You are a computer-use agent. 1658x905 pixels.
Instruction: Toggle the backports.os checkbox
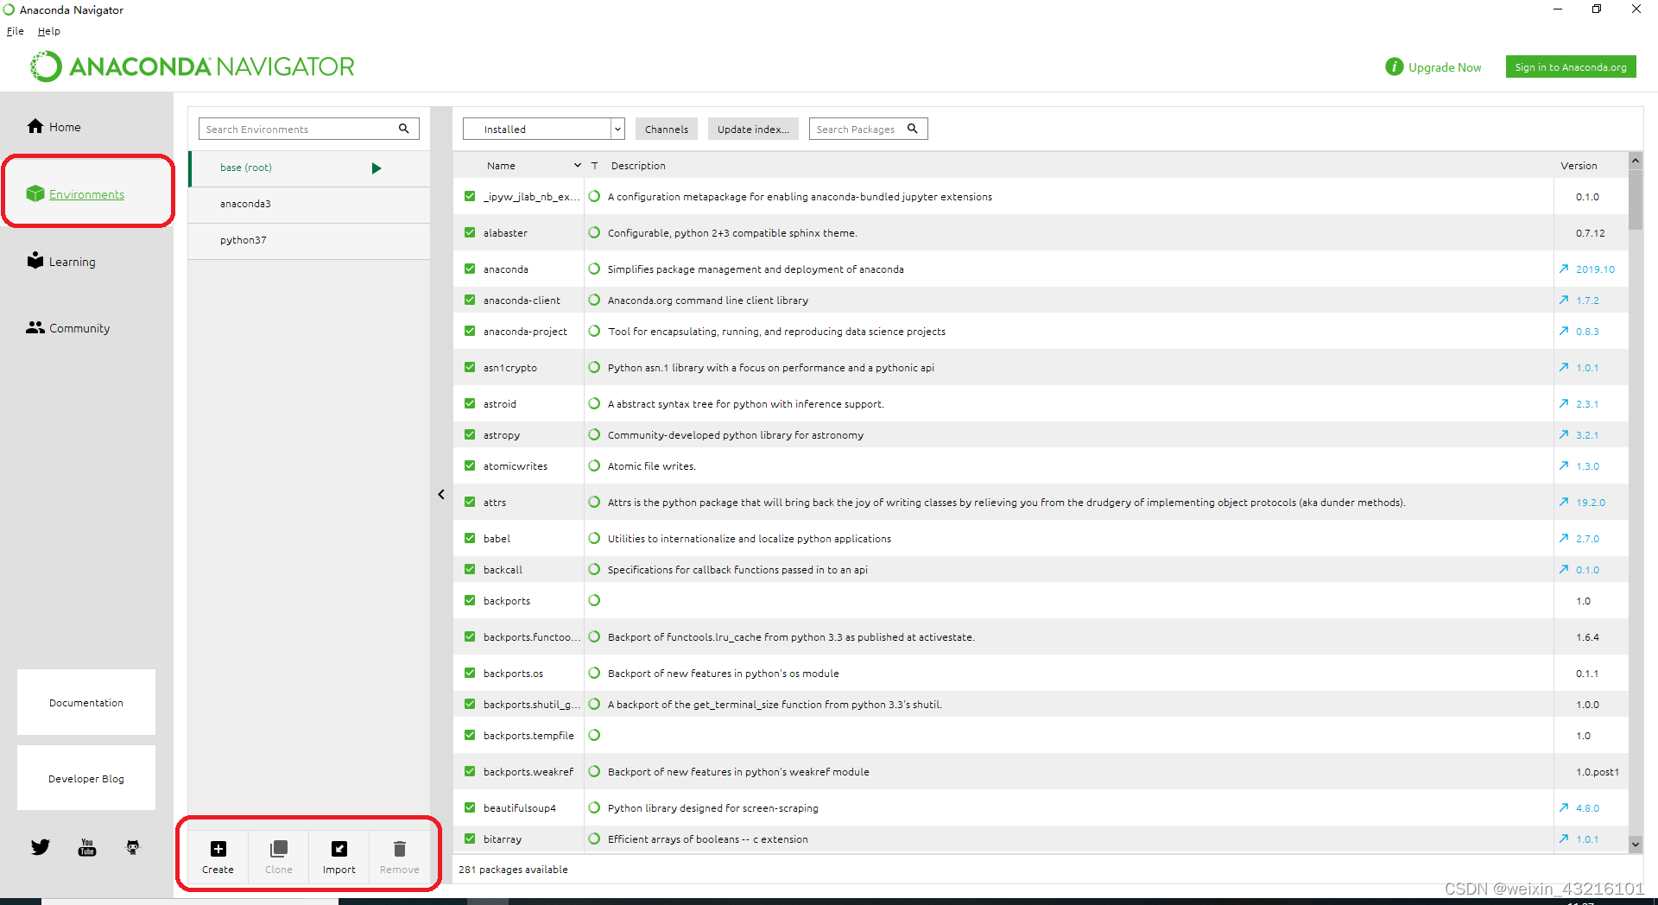pyautogui.click(x=470, y=674)
